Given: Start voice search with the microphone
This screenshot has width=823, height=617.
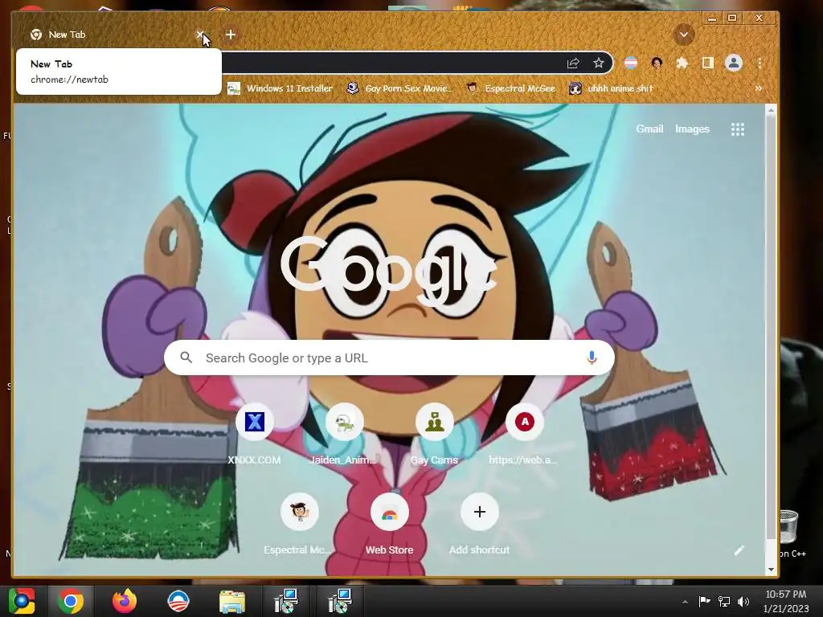Looking at the screenshot, I should (x=592, y=358).
